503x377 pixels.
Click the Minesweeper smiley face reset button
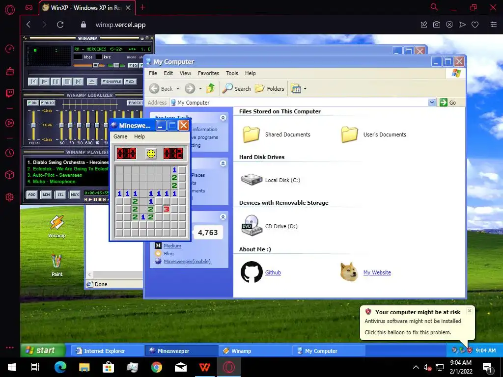pyautogui.click(x=151, y=154)
